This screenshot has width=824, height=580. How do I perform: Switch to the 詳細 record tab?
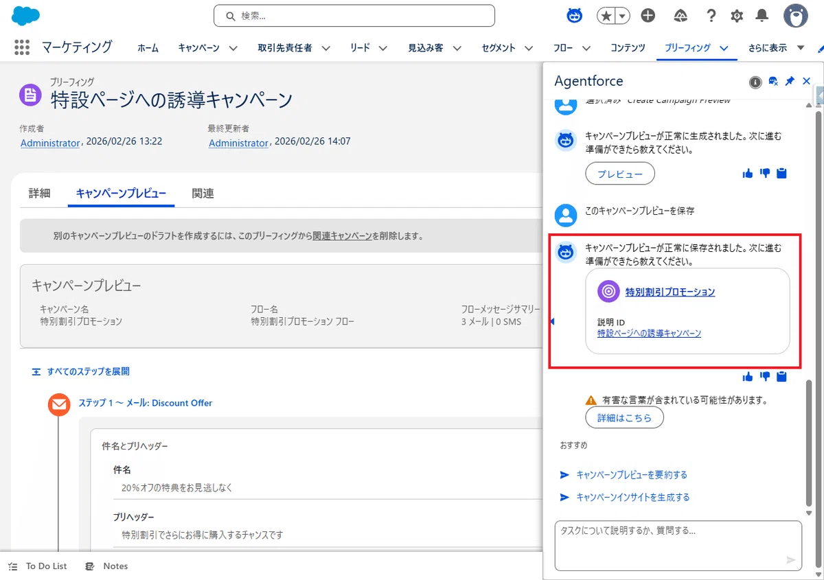tap(40, 194)
